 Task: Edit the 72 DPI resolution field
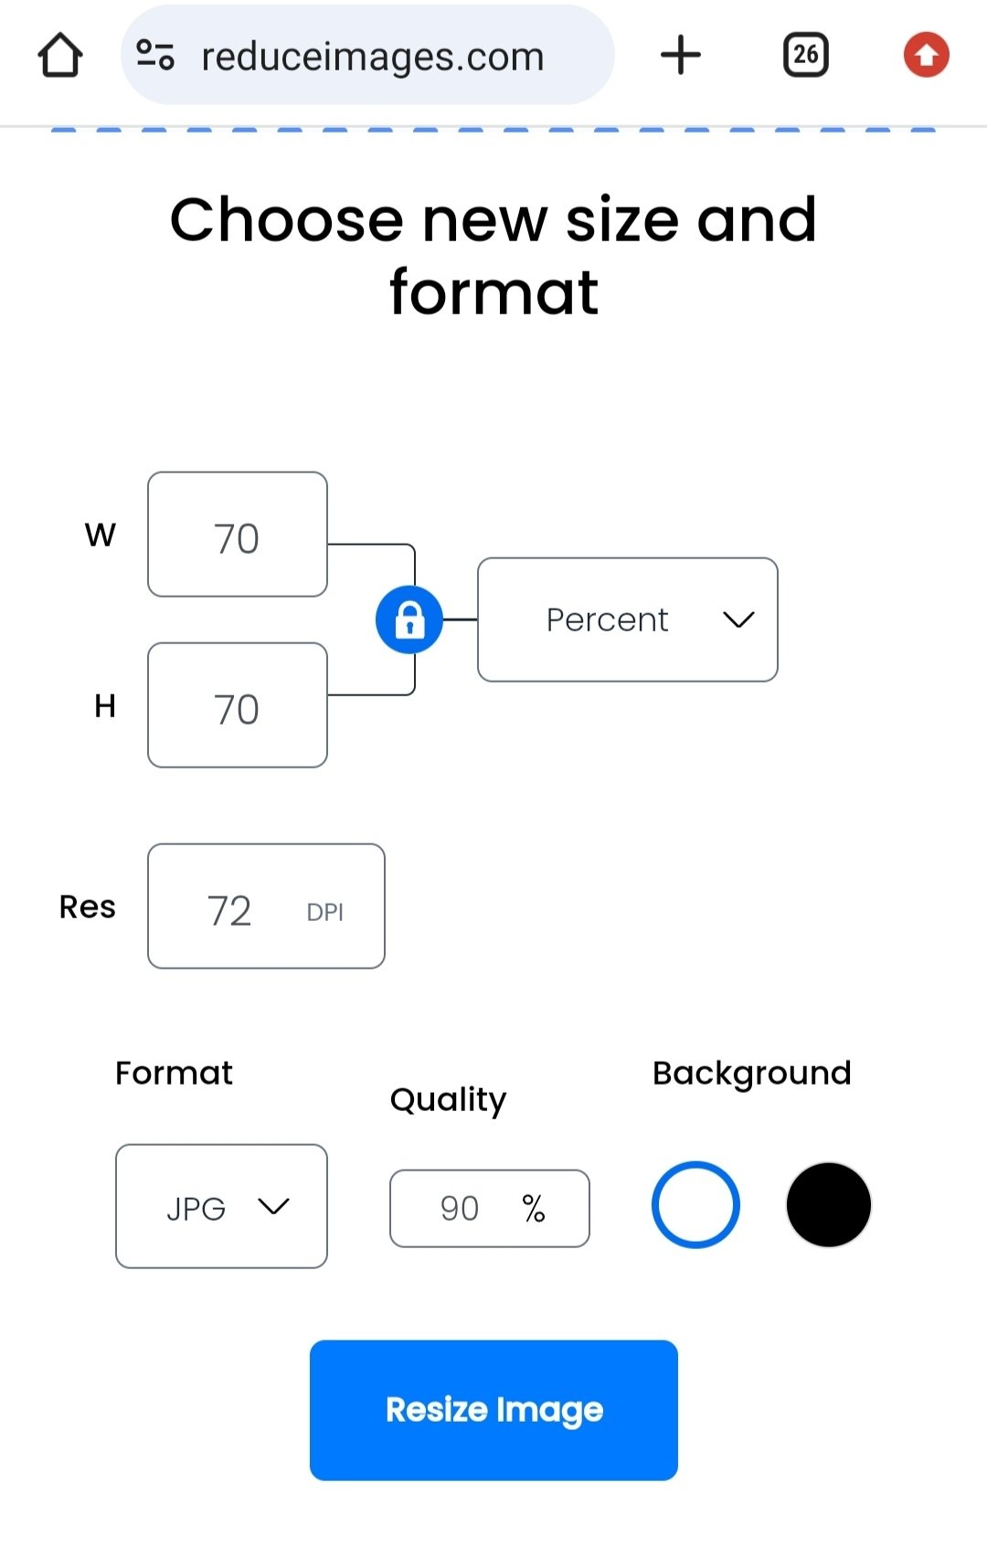coord(266,906)
